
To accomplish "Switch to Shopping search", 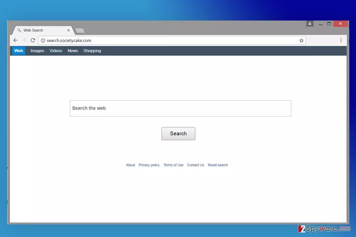I will pos(92,51).
